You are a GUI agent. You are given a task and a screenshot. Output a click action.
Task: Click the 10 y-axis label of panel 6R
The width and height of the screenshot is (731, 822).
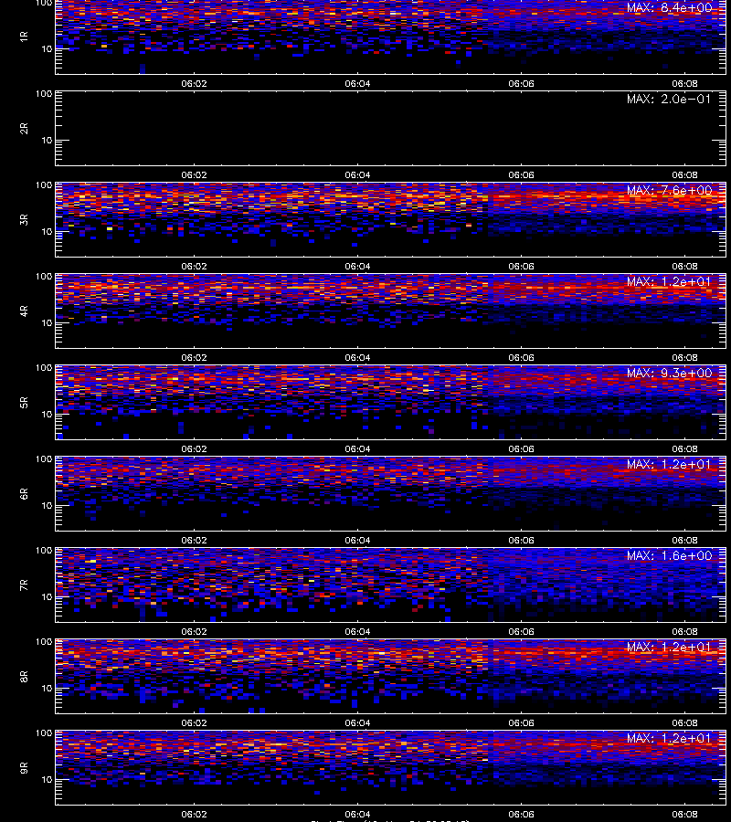pyautogui.click(x=47, y=506)
